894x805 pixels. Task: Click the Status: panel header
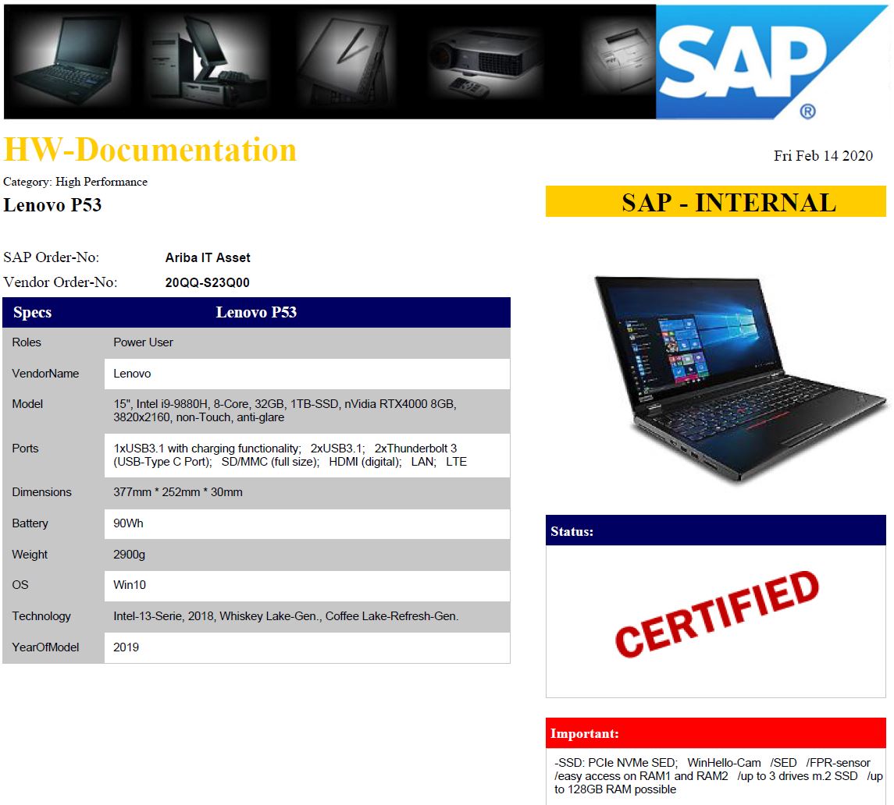click(715, 530)
